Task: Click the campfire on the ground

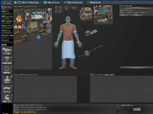Action: point(19,18)
